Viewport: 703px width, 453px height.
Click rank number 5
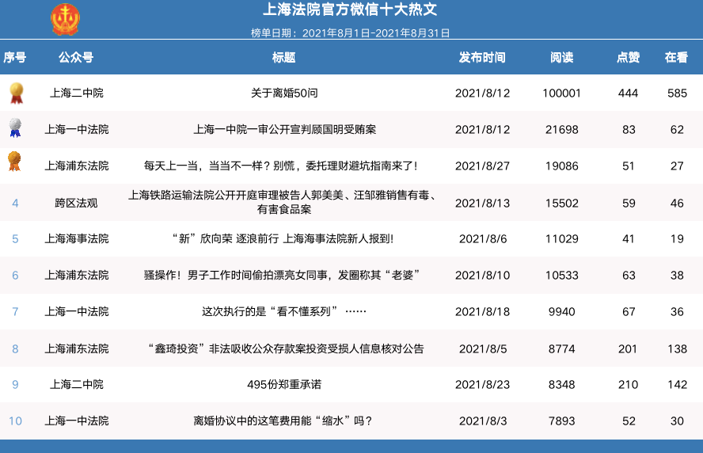coord(15,238)
